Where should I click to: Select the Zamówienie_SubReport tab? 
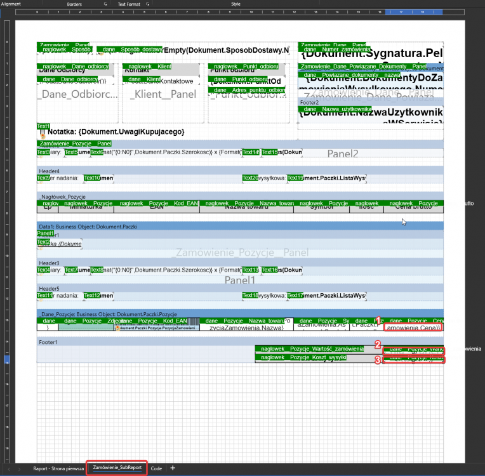click(117, 468)
